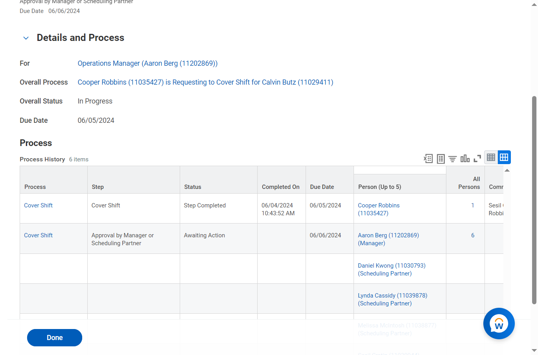Image resolution: width=538 pixels, height=355 pixels.
Task: Export process history to Excel
Action: coord(428,159)
